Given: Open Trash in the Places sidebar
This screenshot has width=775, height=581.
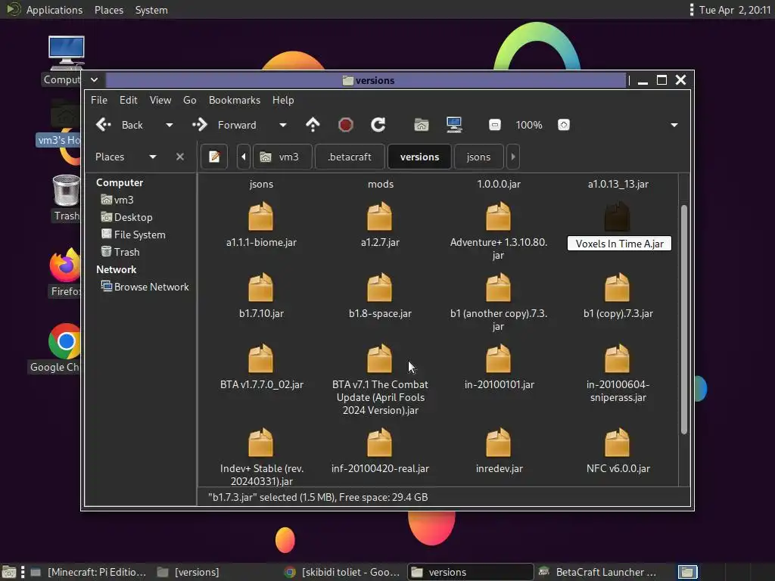Looking at the screenshot, I should pyautogui.click(x=120, y=252).
